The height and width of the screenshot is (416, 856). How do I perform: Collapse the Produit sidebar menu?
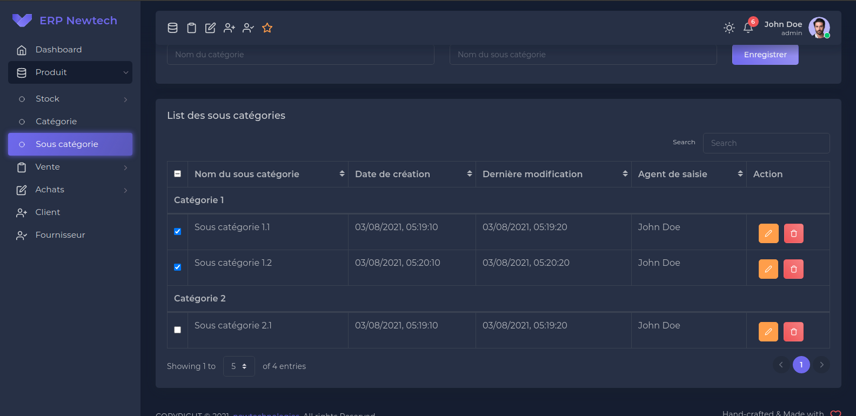pos(70,72)
